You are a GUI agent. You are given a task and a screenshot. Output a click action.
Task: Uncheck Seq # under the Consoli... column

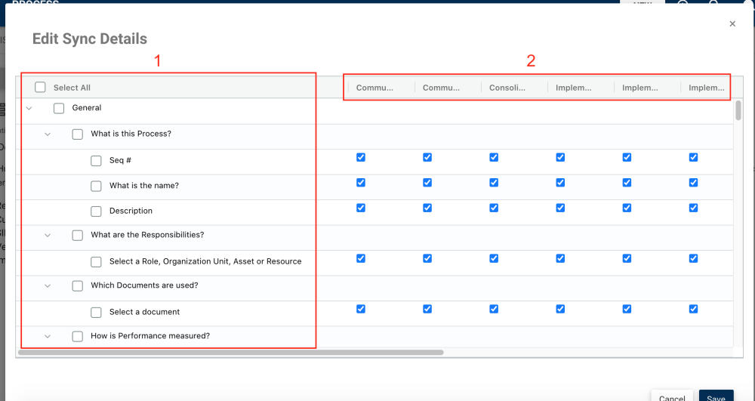(494, 158)
